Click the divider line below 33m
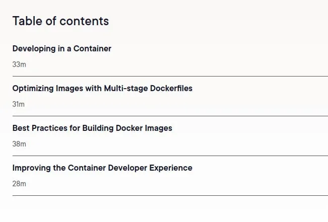This screenshot has height=222, width=328. tap(170, 77)
